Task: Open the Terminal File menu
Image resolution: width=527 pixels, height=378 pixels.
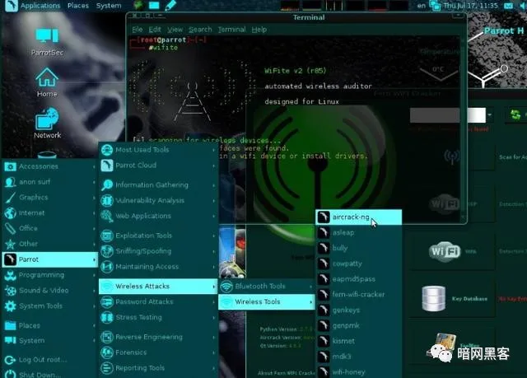Action: (138, 30)
